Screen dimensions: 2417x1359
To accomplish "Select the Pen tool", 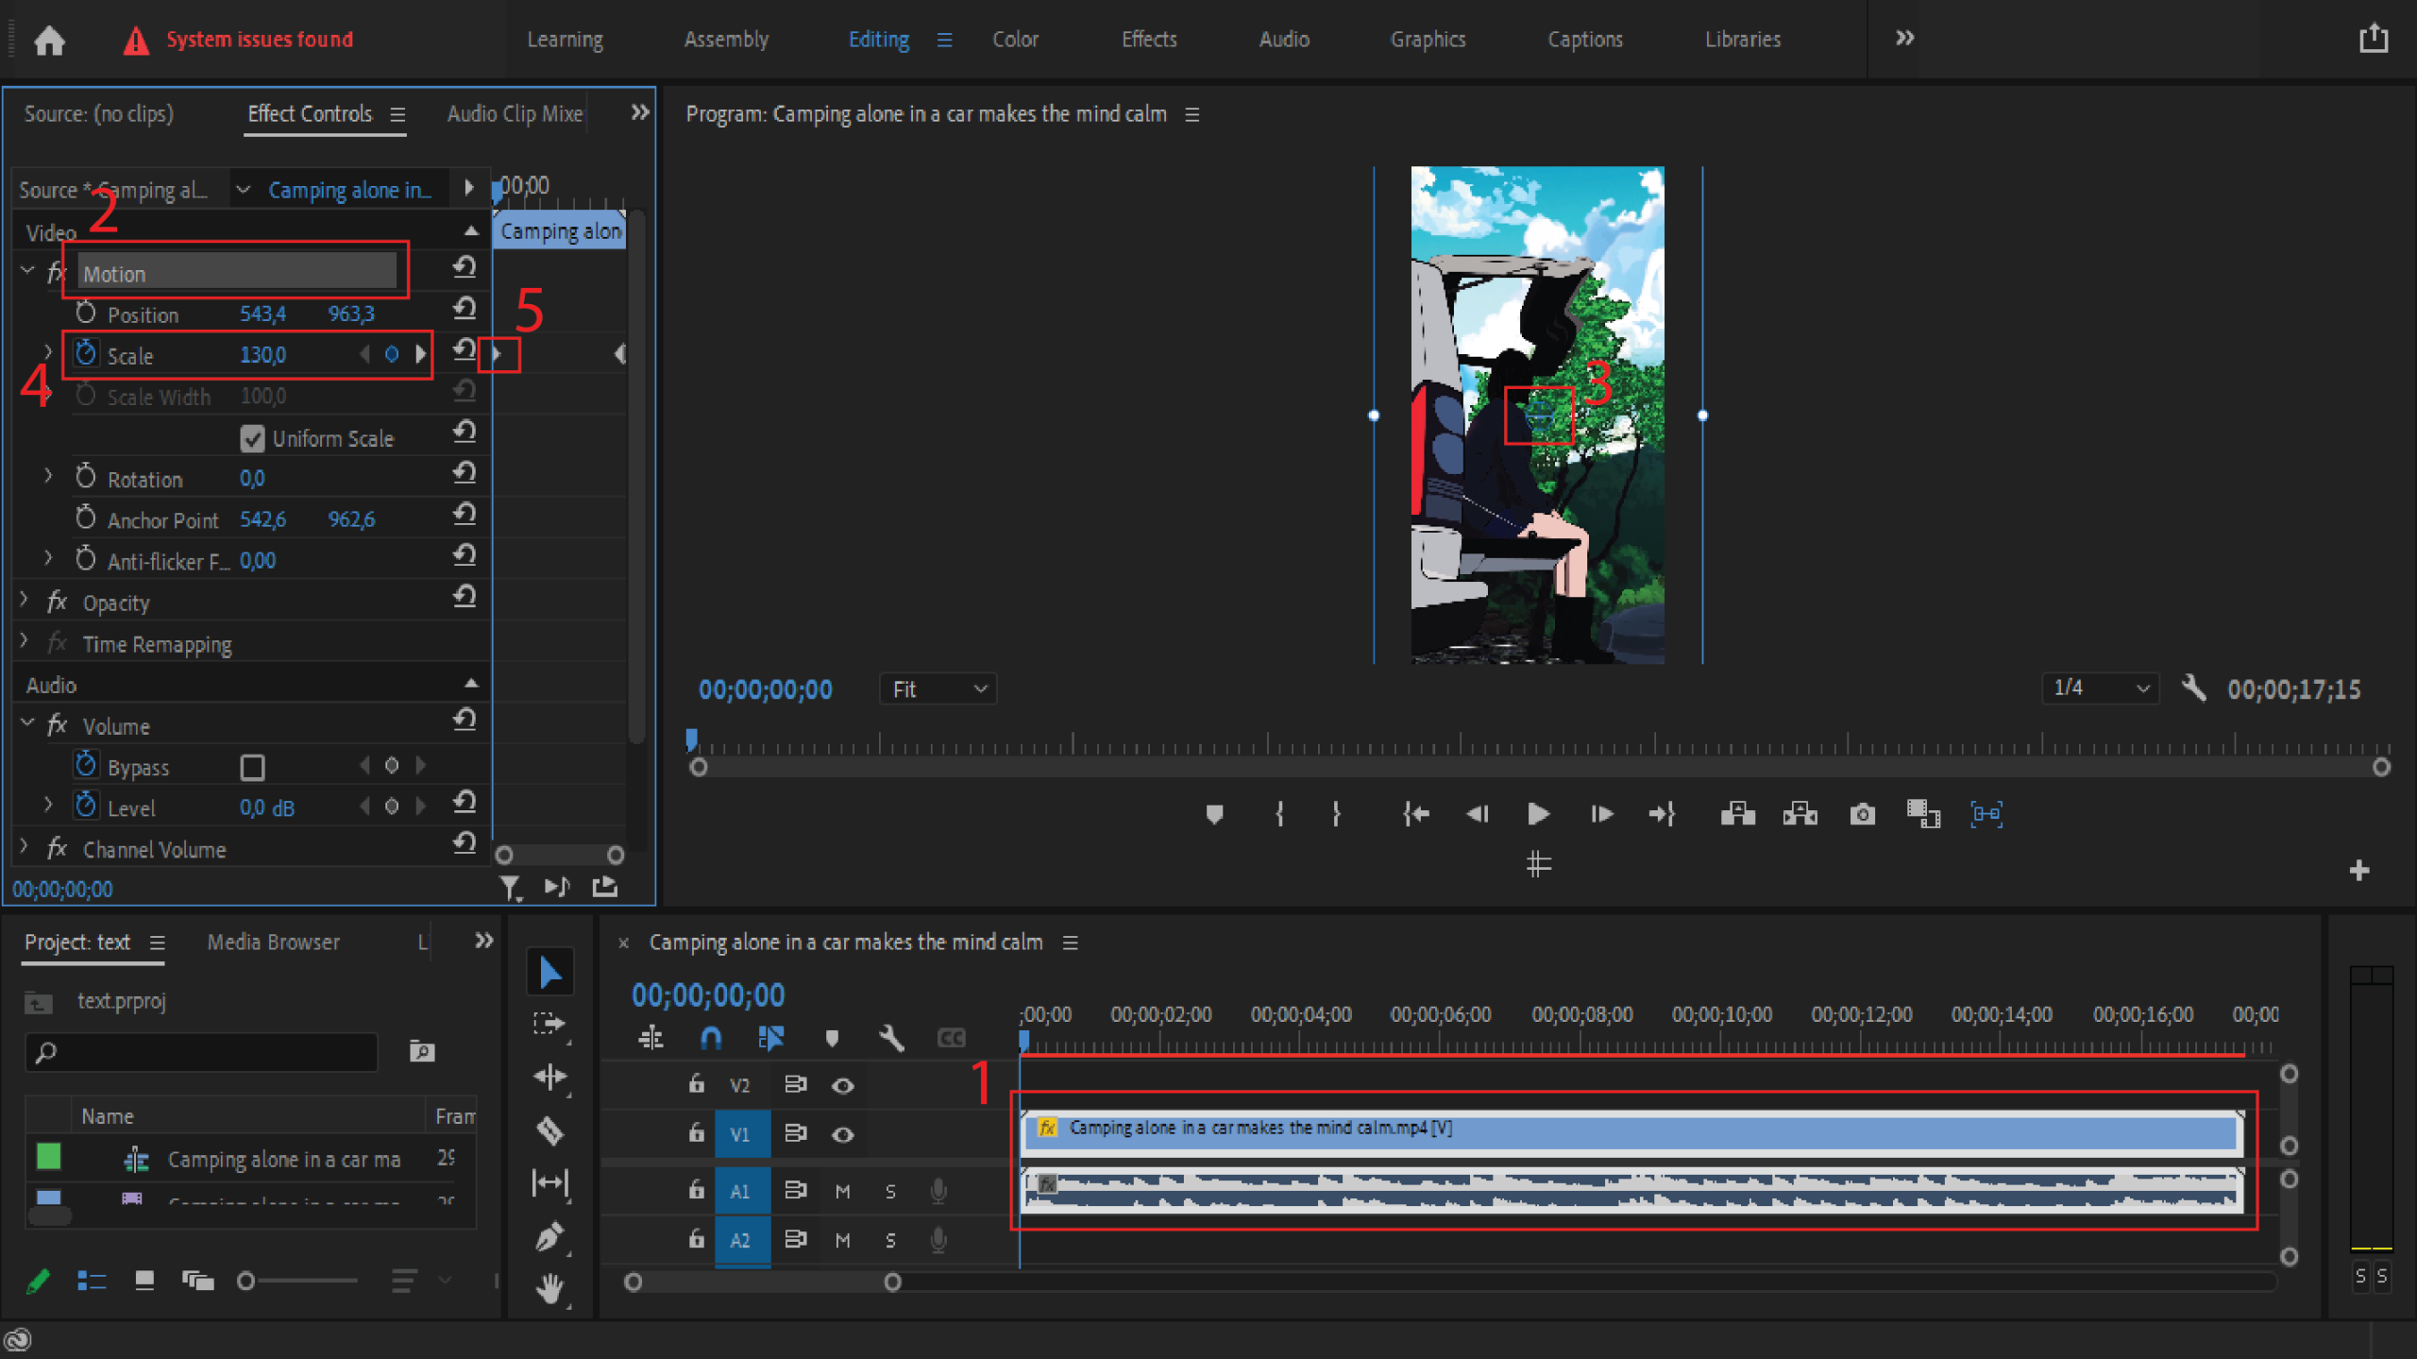I will click(549, 1236).
